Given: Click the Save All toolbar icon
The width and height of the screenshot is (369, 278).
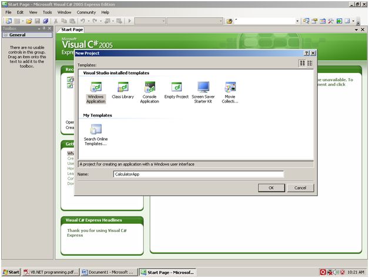Looking at the screenshot, I should pyautogui.click(x=45, y=21).
